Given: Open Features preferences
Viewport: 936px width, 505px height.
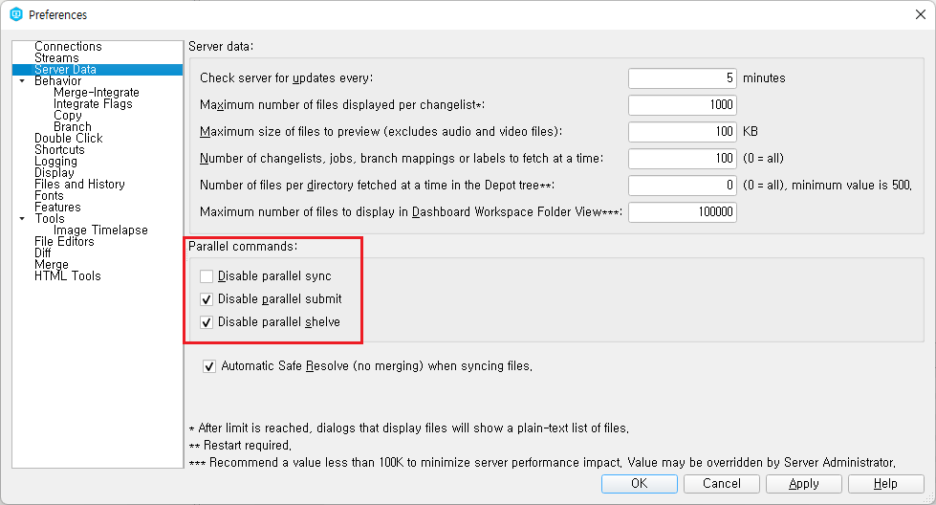Looking at the screenshot, I should click(x=57, y=208).
